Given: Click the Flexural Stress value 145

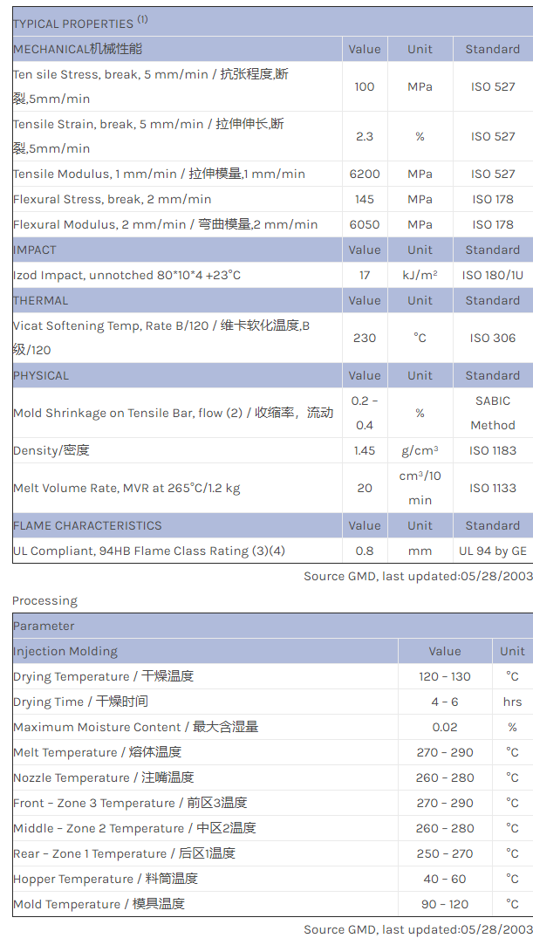Looking at the screenshot, I should click(x=365, y=199).
